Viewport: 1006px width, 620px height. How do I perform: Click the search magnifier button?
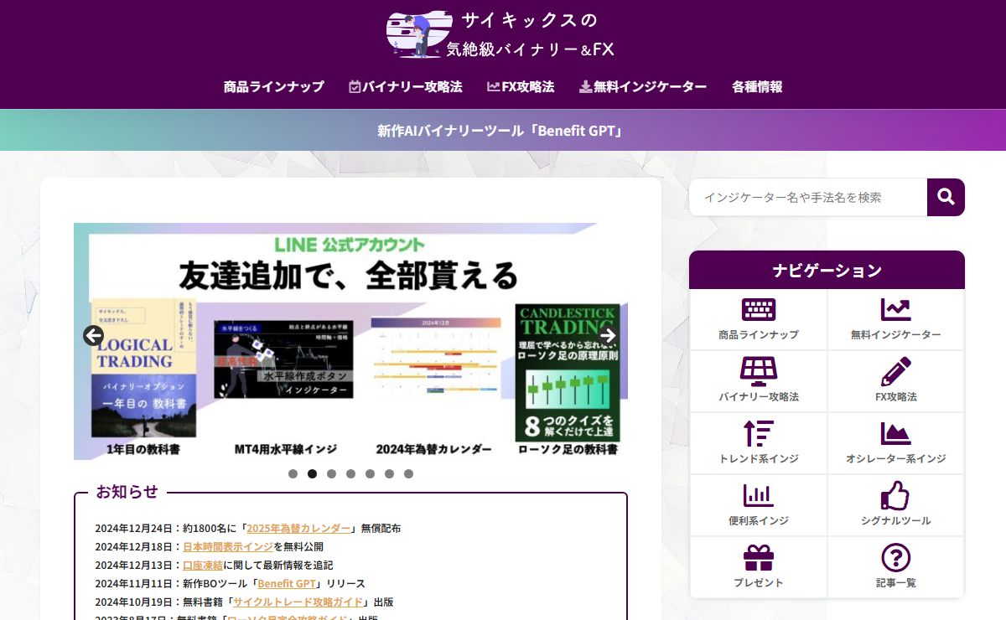946,197
